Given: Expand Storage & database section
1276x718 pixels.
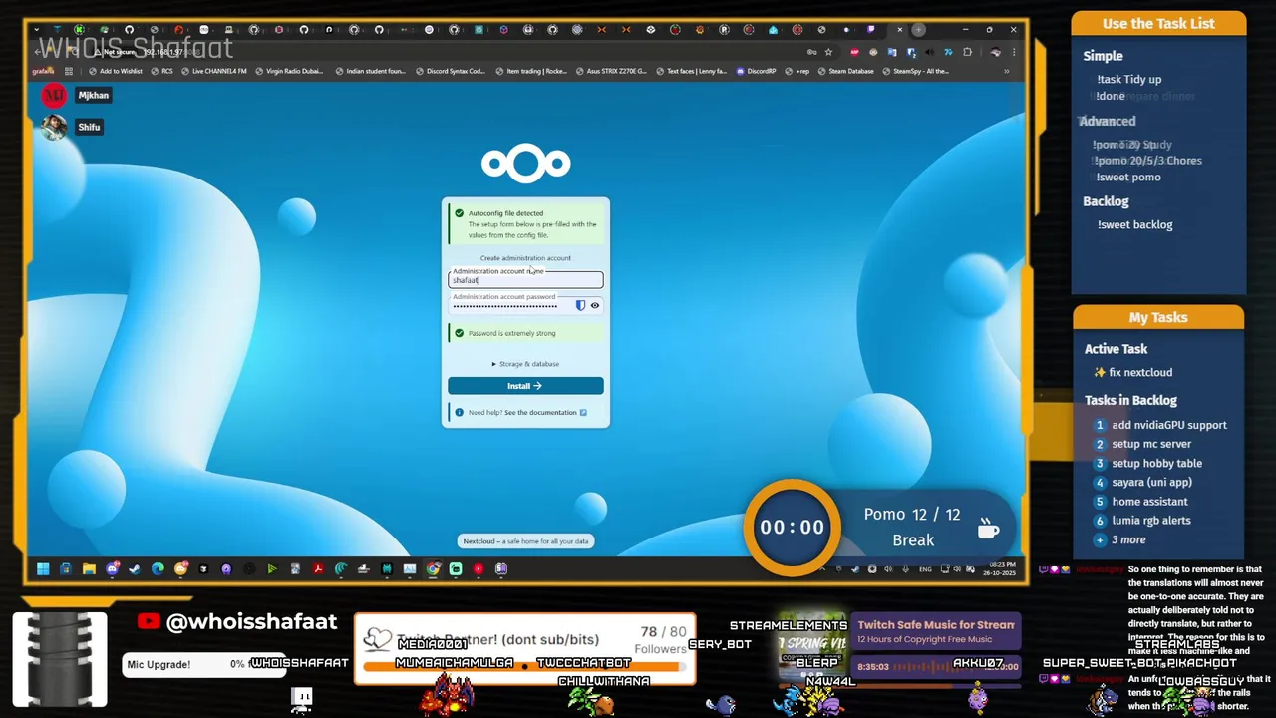Looking at the screenshot, I should 525,364.
